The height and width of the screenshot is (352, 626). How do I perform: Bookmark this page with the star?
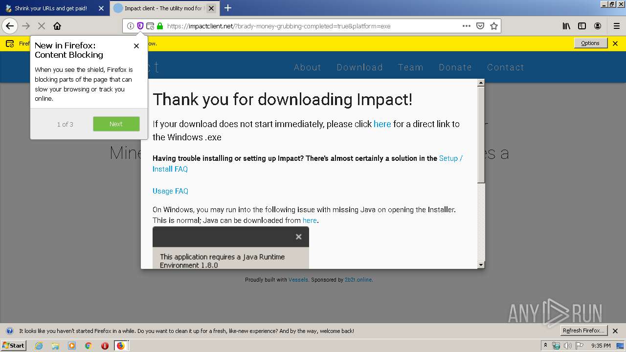[494, 26]
